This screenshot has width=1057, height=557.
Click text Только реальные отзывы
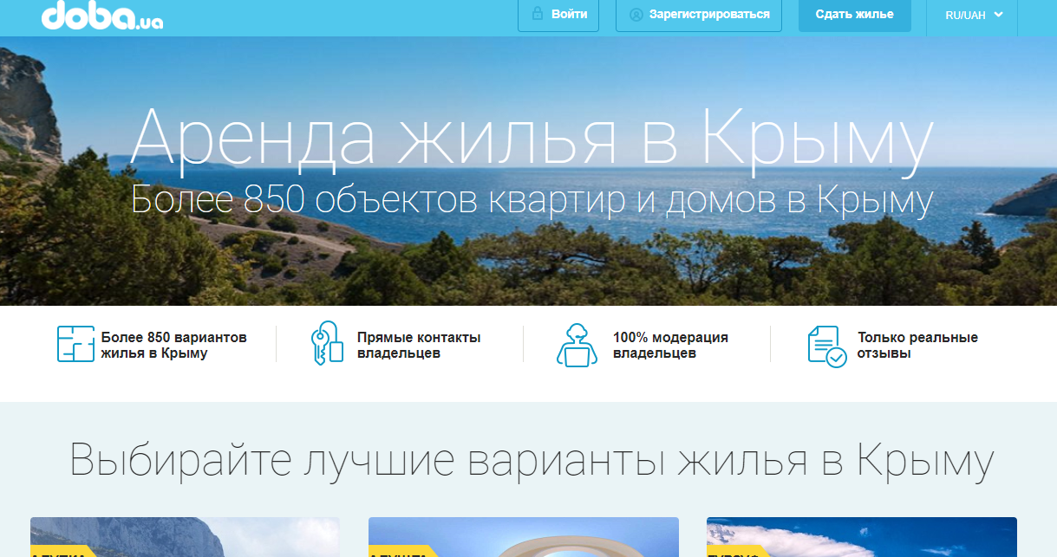[x=917, y=345]
